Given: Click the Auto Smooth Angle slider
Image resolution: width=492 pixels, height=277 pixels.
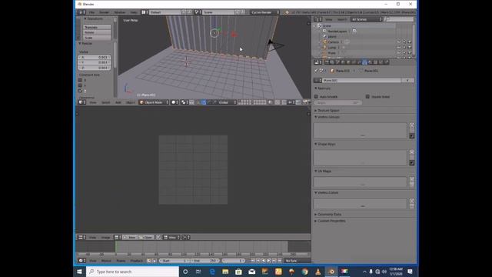Looking at the screenshot, I should pyautogui.click(x=337, y=102).
